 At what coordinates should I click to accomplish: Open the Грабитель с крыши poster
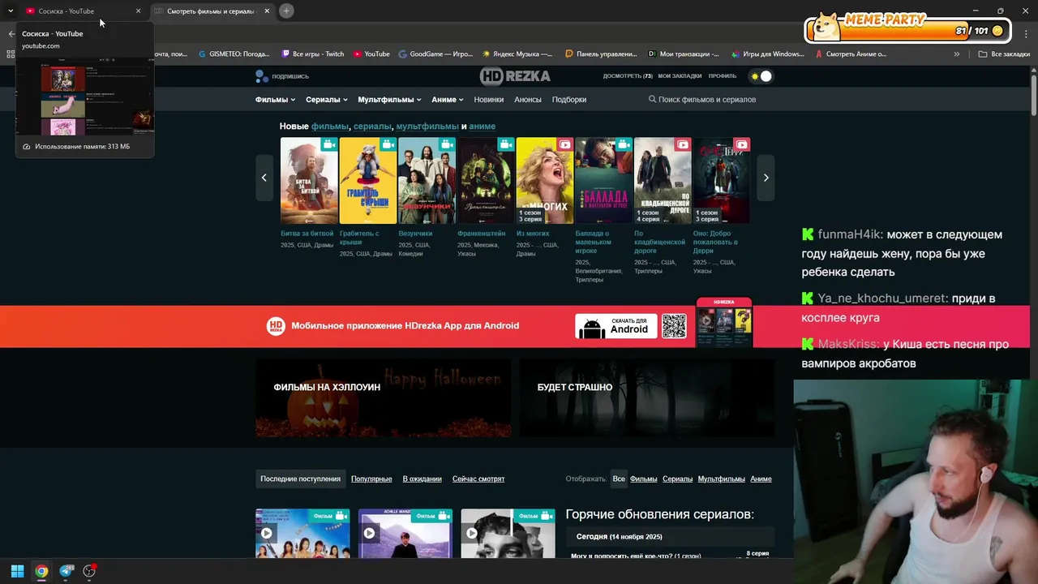[368, 180]
